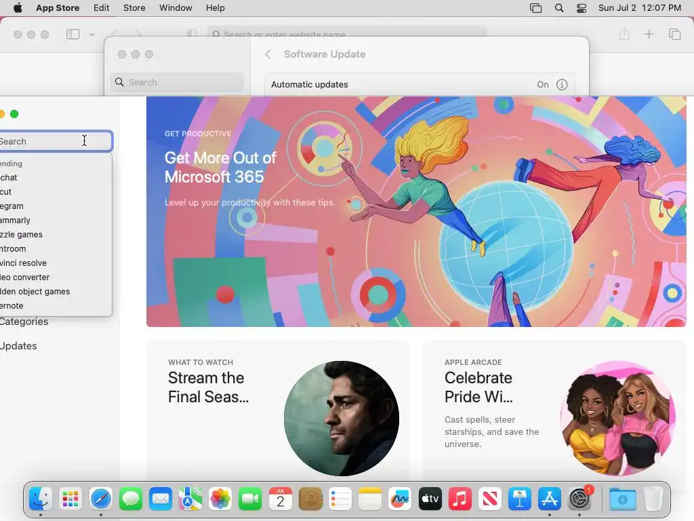Open new tab in Safari
The height and width of the screenshot is (521, 694).
(649, 34)
